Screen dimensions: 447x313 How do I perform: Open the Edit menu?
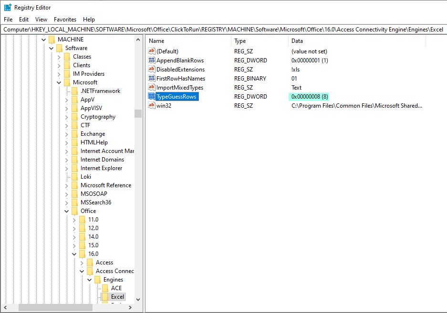pos(23,20)
